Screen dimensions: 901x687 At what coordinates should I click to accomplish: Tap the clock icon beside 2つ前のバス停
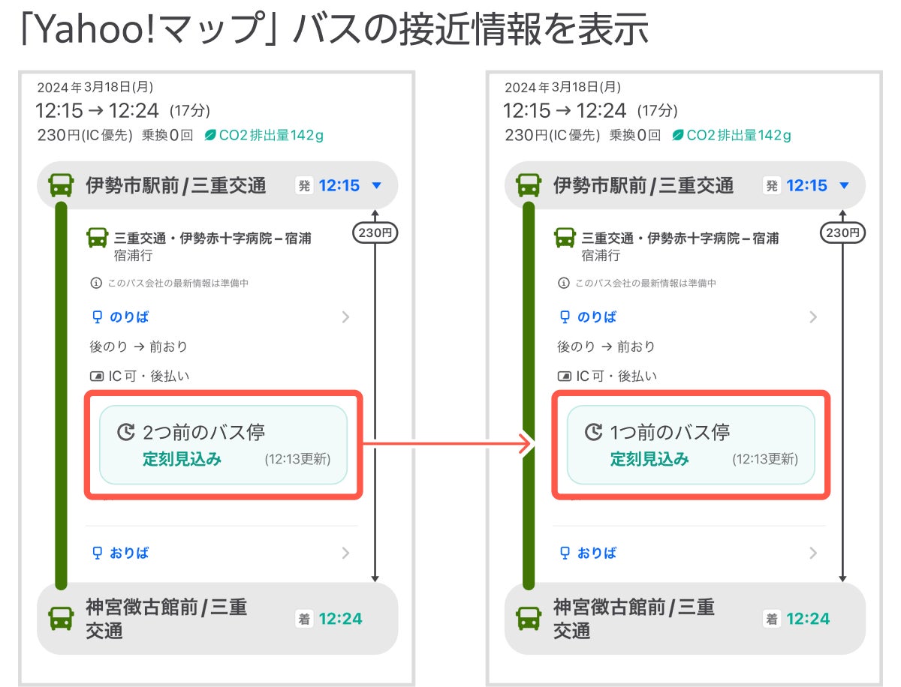(x=125, y=432)
